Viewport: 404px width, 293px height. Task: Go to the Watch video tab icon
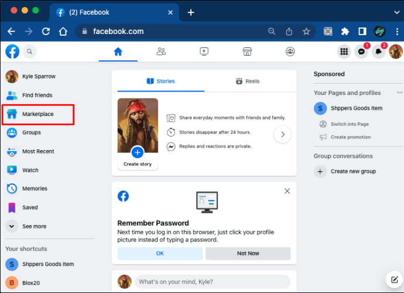click(x=204, y=52)
